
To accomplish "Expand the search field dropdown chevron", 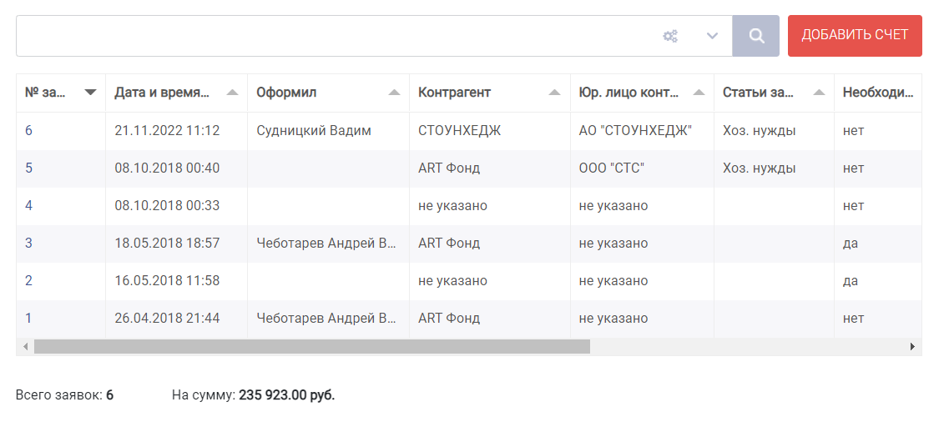I will (712, 36).
